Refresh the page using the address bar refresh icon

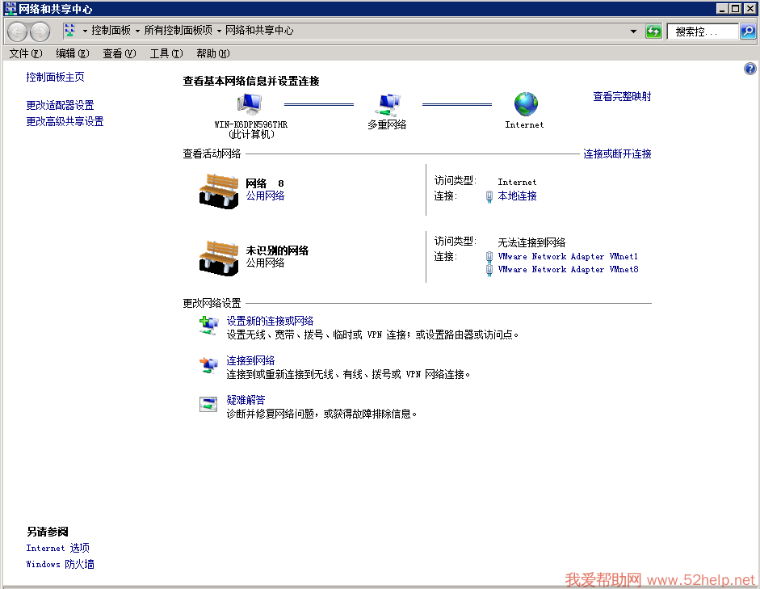[x=653, y=32]
